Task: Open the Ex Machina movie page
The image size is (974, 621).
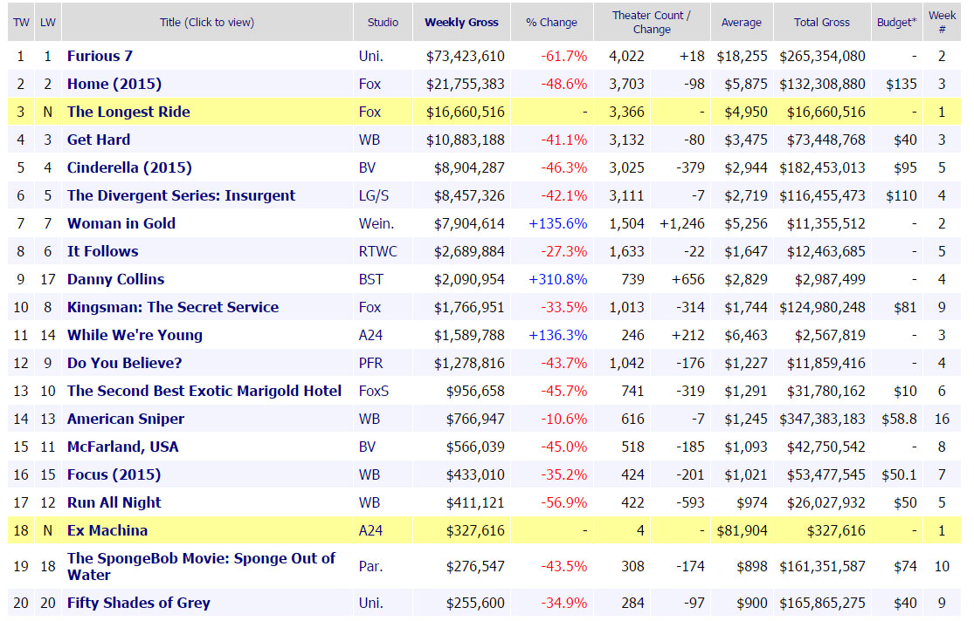Action: (107, 530)
